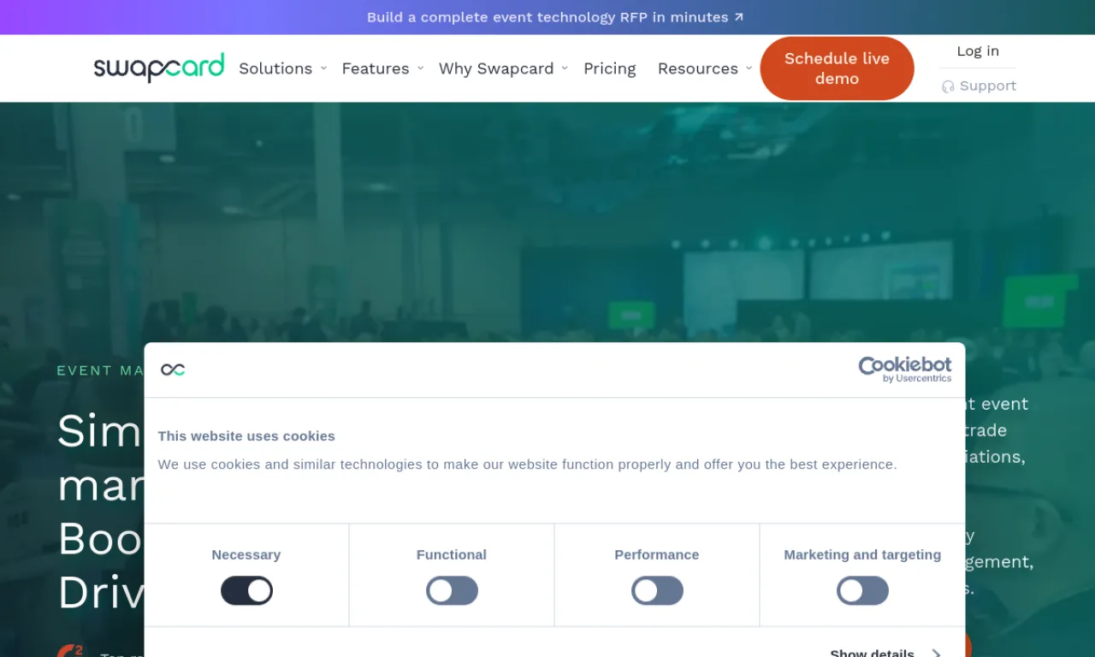Expand the Solutions dropdown chevron
This screenshot has width=1095, height=657.
coord(323,68)
